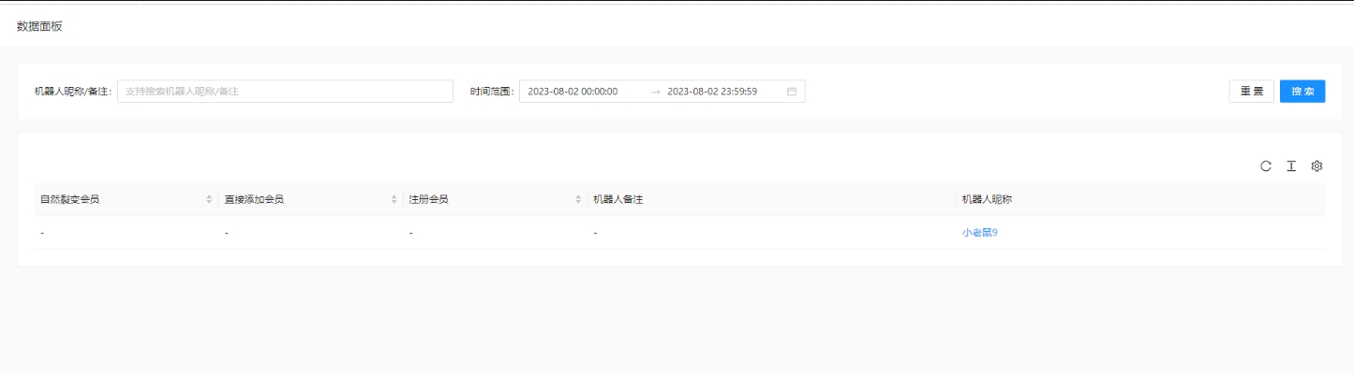This screenshot has height=373, width=1354.
Task: Focus the 机器人昵称/备注 search input
Action: pos(285,92)
